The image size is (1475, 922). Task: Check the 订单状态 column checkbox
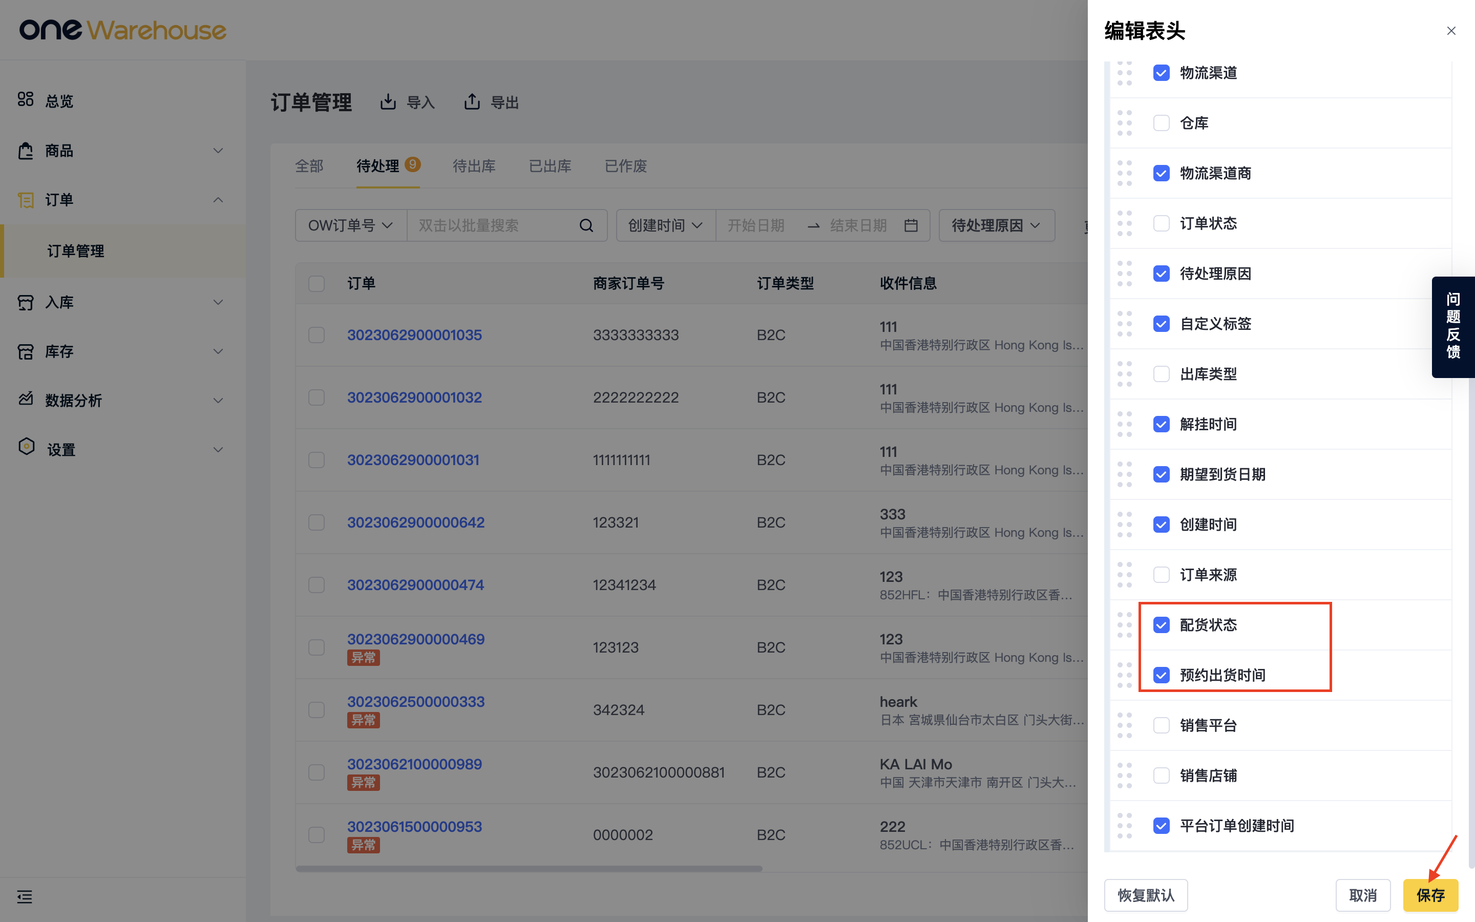coord(1161,223)
